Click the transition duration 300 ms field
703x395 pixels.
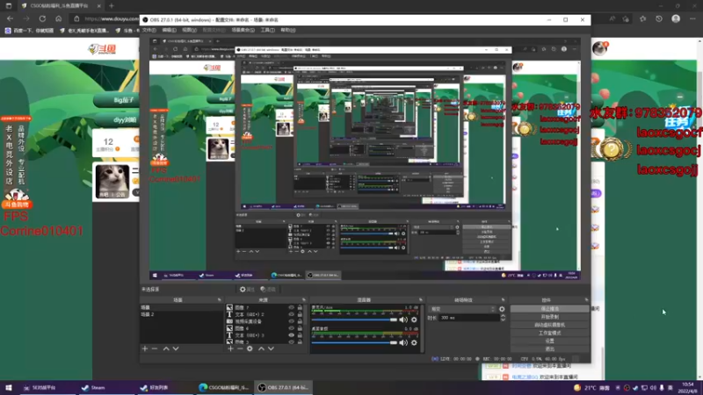tap(469, 318)
